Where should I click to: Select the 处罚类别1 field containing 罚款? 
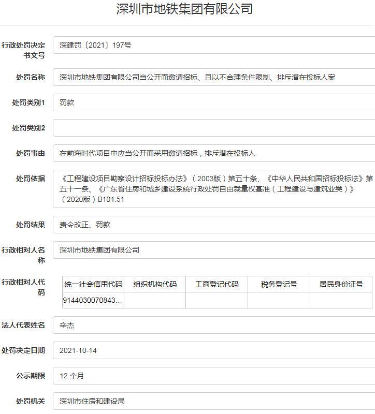[x=214, y=102]
